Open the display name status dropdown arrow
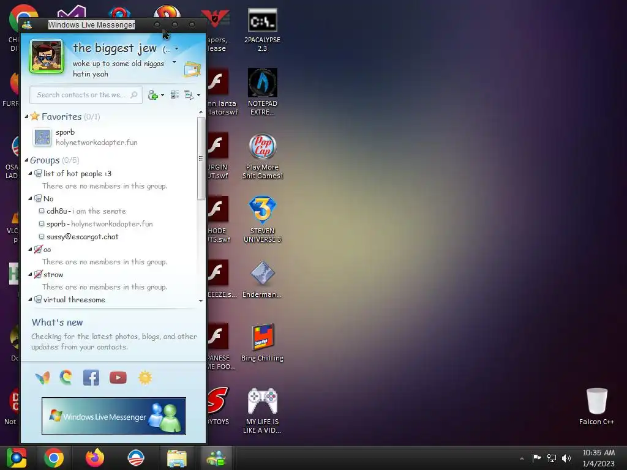 pyautogui.click(x=177, y=49)
